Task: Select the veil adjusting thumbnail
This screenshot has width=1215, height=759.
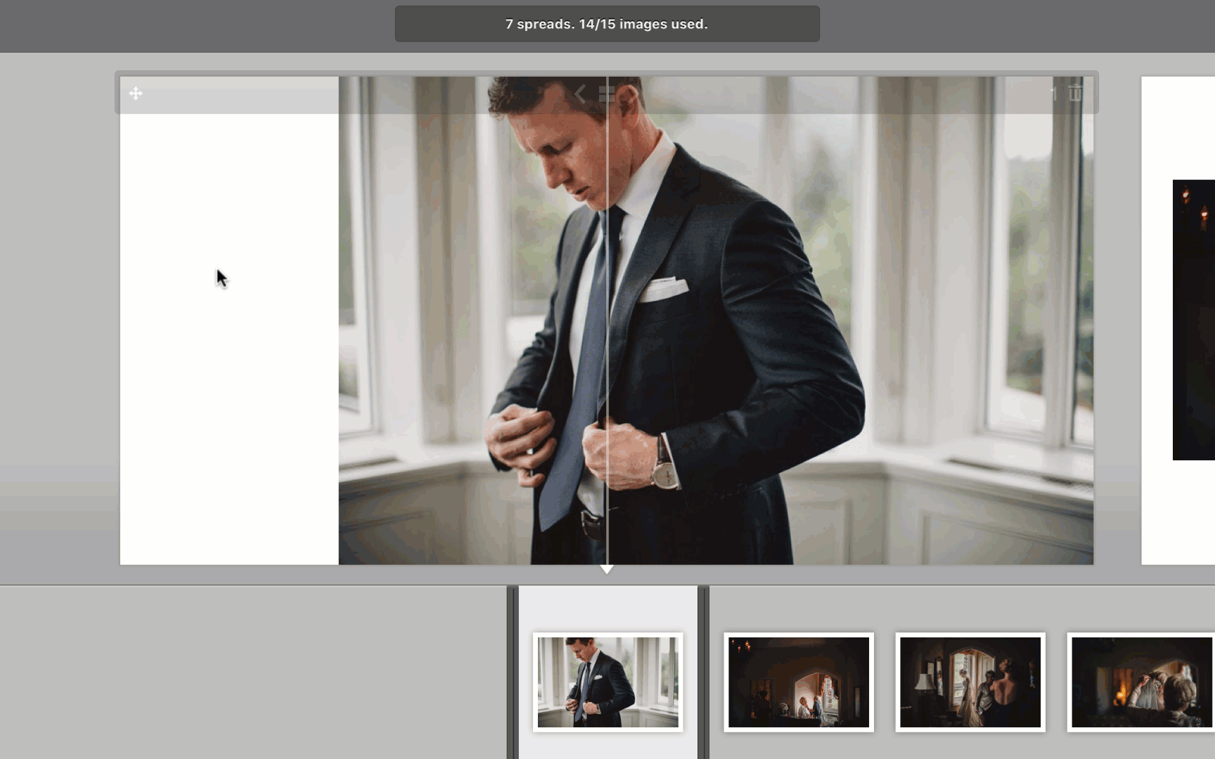Action: click(x=1140, y=682)
